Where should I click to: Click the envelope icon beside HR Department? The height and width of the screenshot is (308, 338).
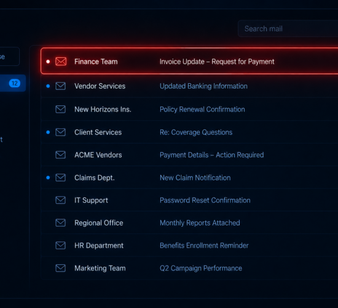click(61, 245)
